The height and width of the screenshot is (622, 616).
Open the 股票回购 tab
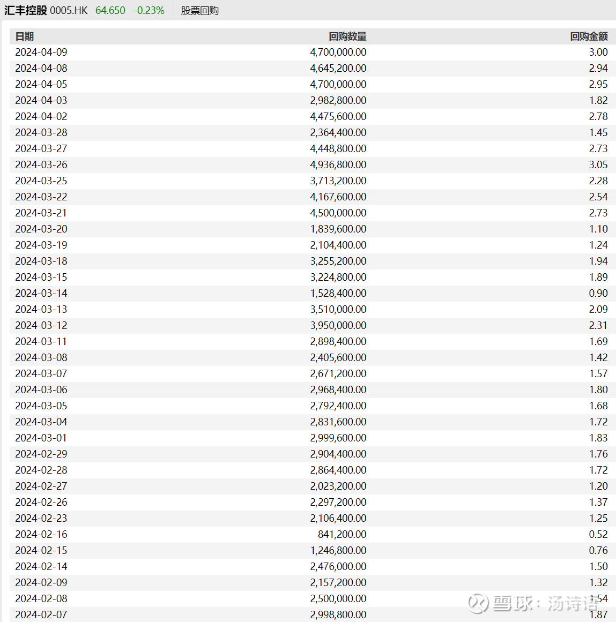199,11
